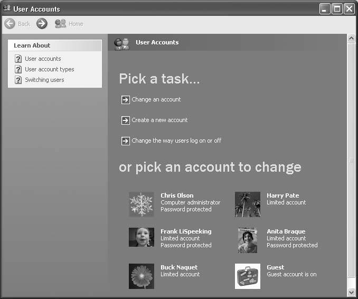358x299 pixels.
Task: Select Anita Braque's account photo
Action: (248, 240)
